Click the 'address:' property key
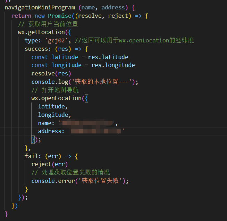 [x=51, y=131]
